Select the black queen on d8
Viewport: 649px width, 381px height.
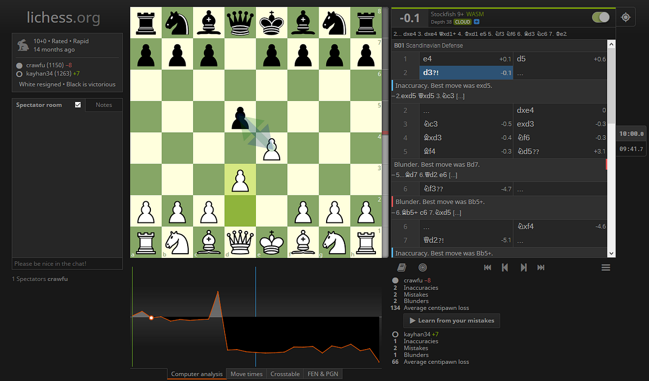(240, 23)
